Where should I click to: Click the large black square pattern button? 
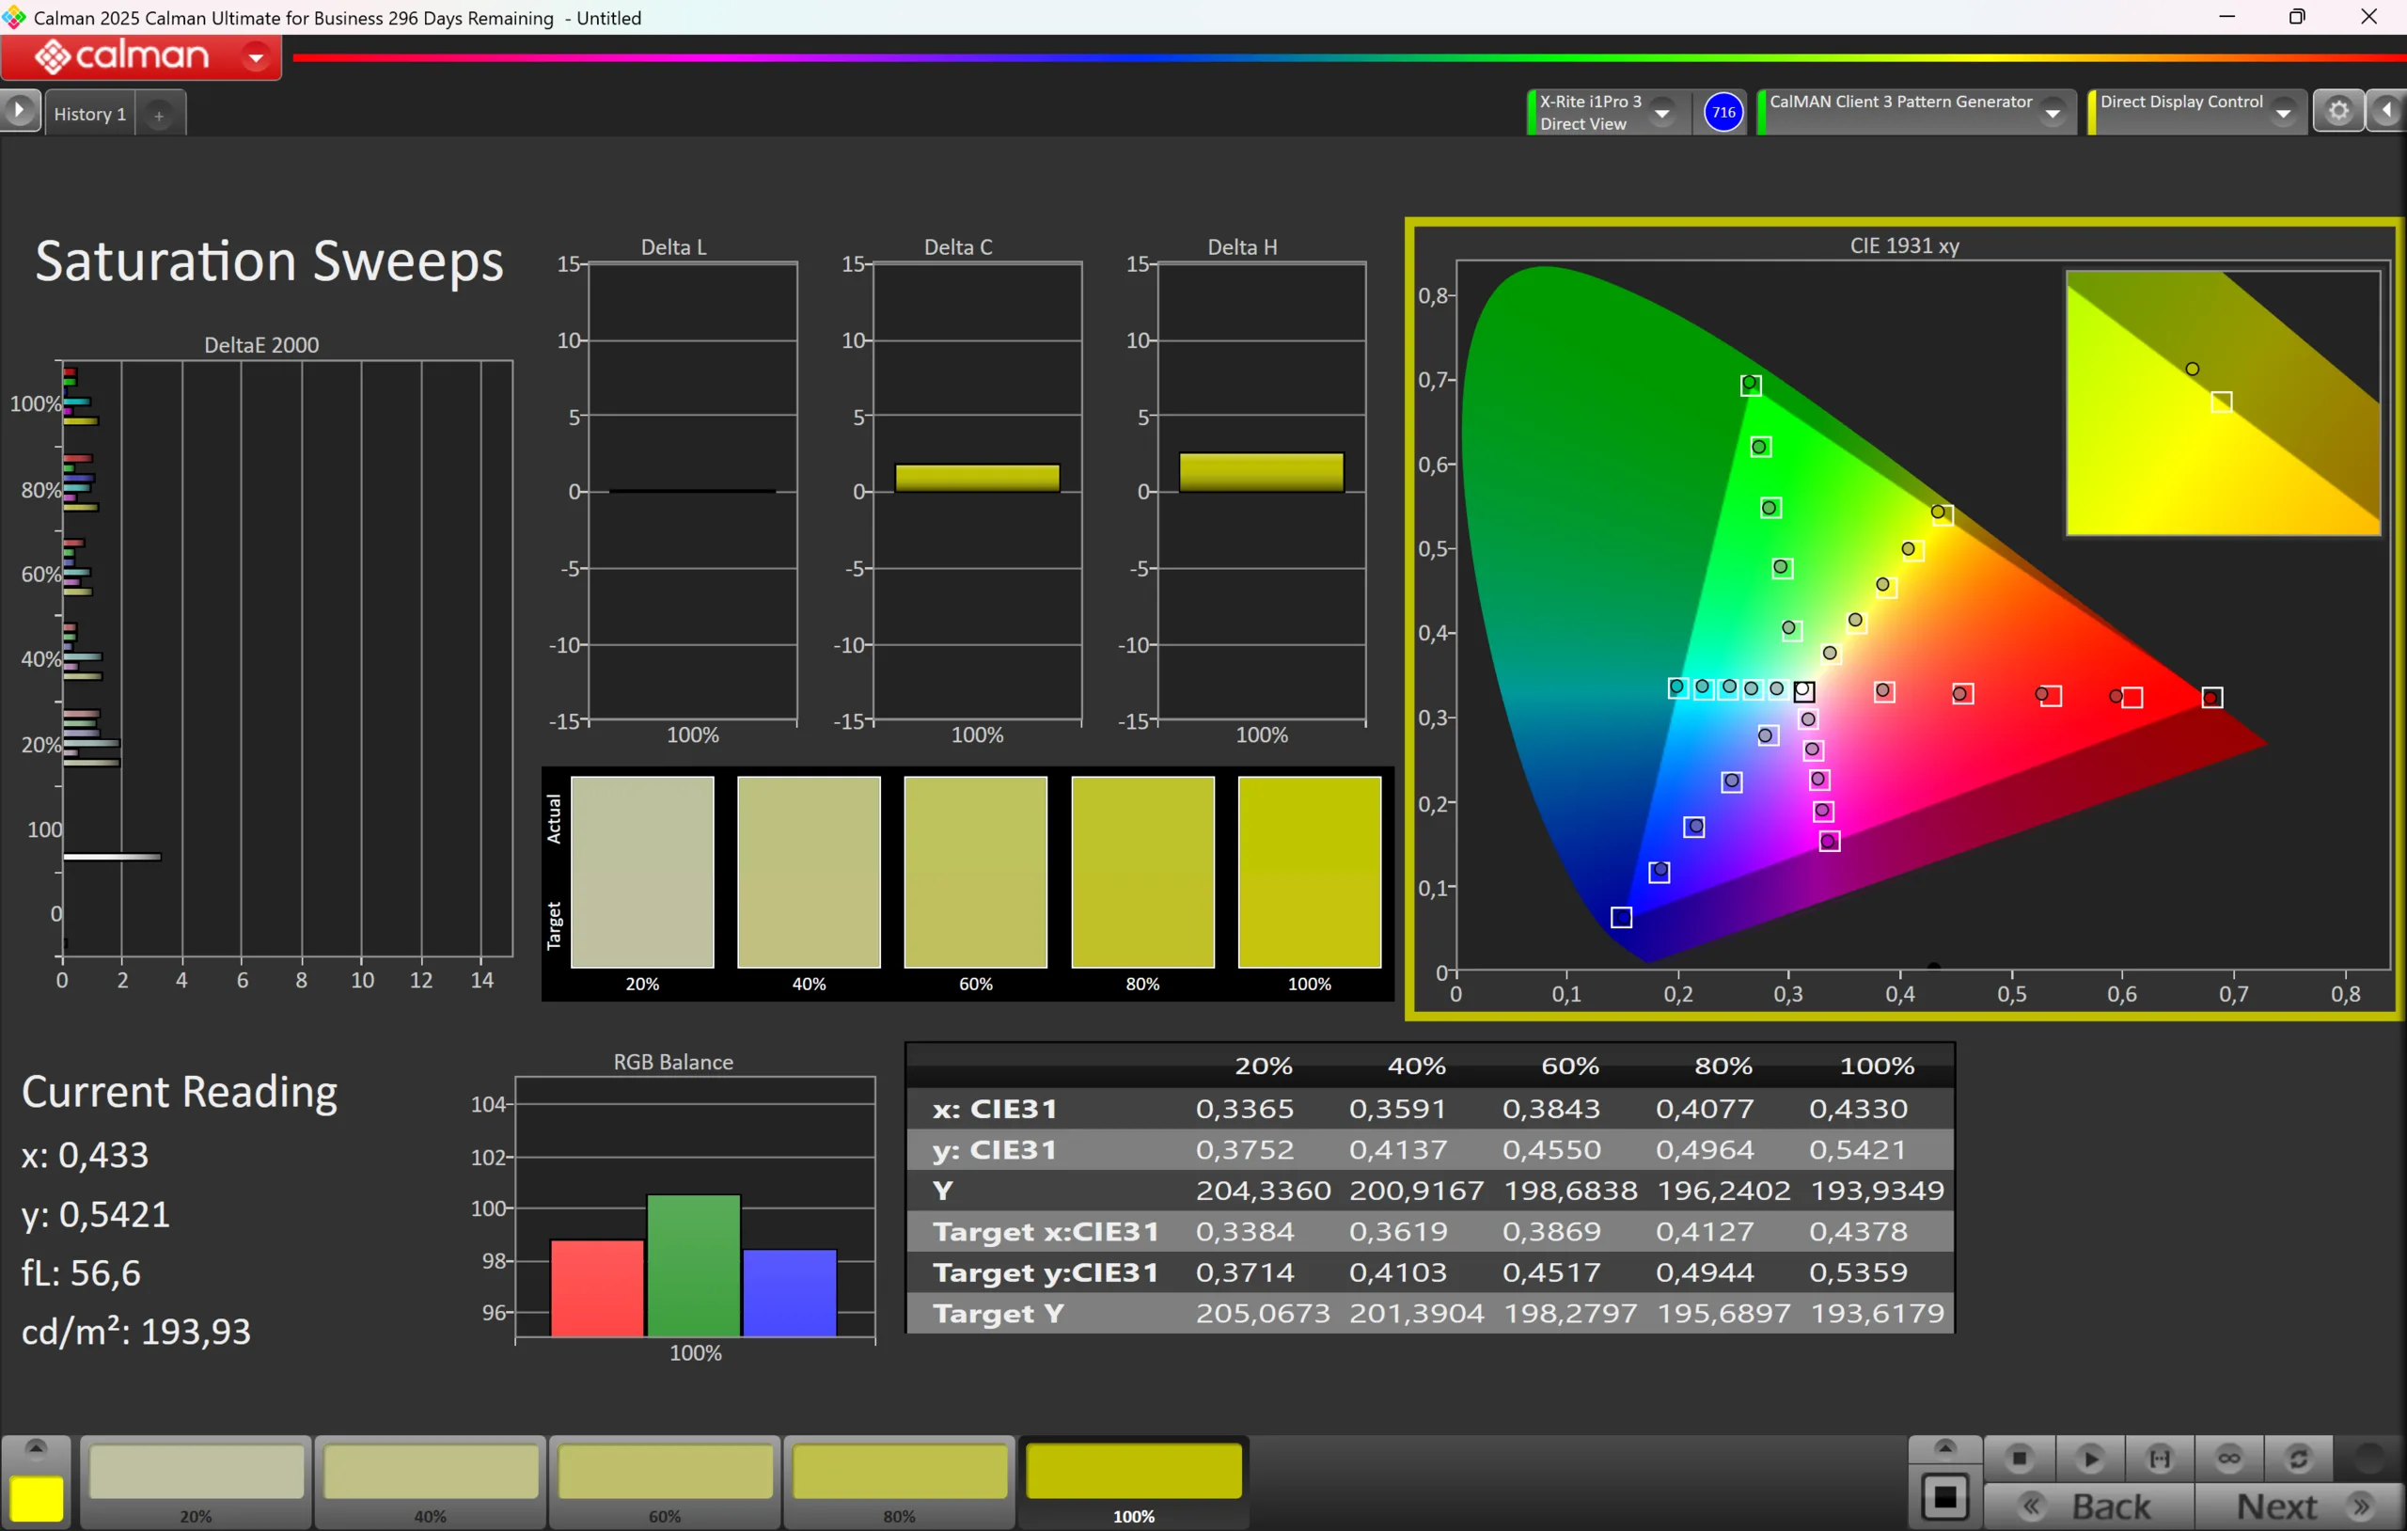tap(1944, 1497)
